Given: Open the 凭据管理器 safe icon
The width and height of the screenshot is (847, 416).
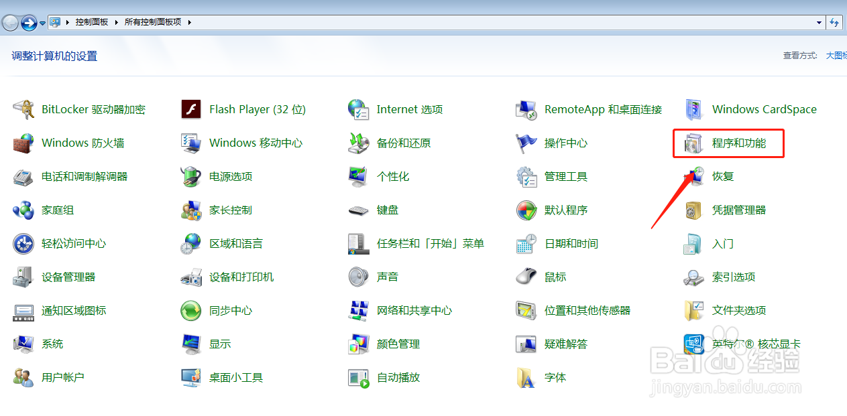Looking at the screenshot, I should 694,210.
